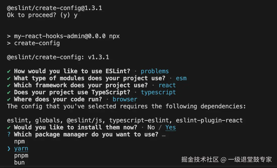
Task: Click the No choice in the install prompt
Action: click(x=151, y=127)
